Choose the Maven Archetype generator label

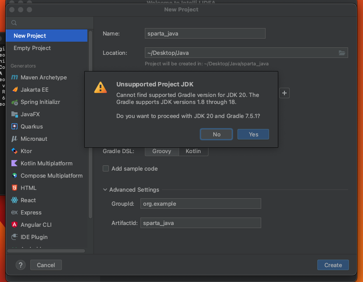tap(43, 77)
